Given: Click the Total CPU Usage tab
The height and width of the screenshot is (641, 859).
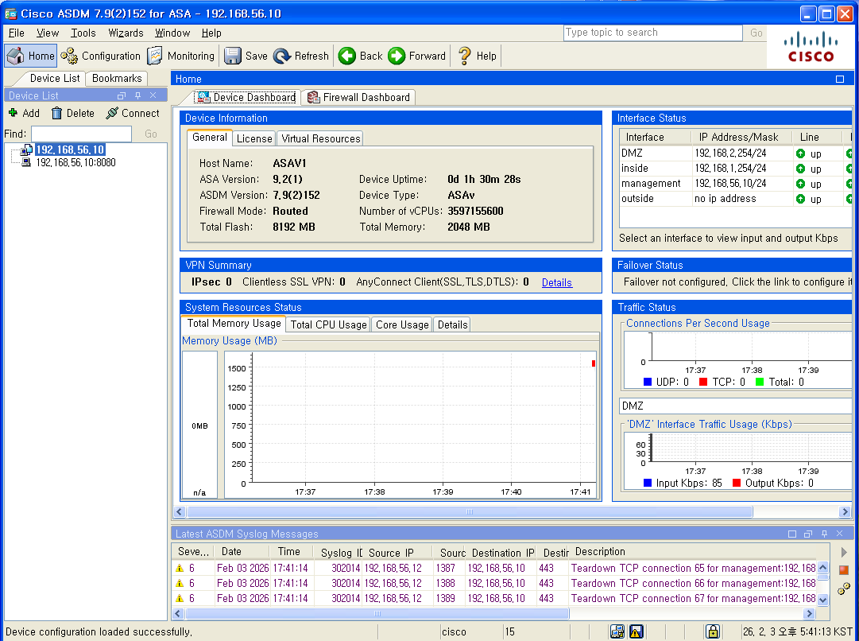Looking at the screenshot, I should click(x=328, y=324).
